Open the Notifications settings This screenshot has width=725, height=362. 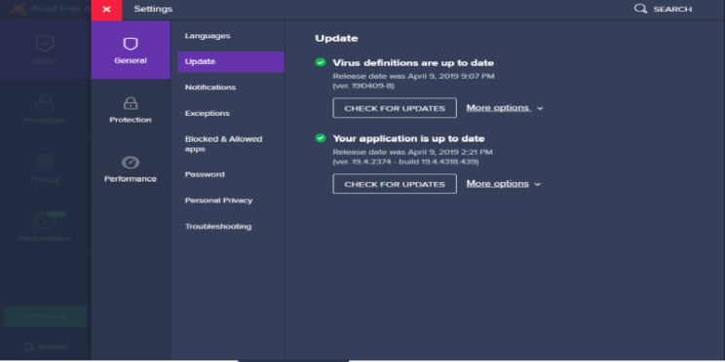(210, 88)
